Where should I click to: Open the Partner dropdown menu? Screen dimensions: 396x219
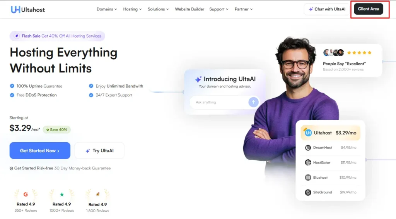pyautogui.click(x=244, y=9)
